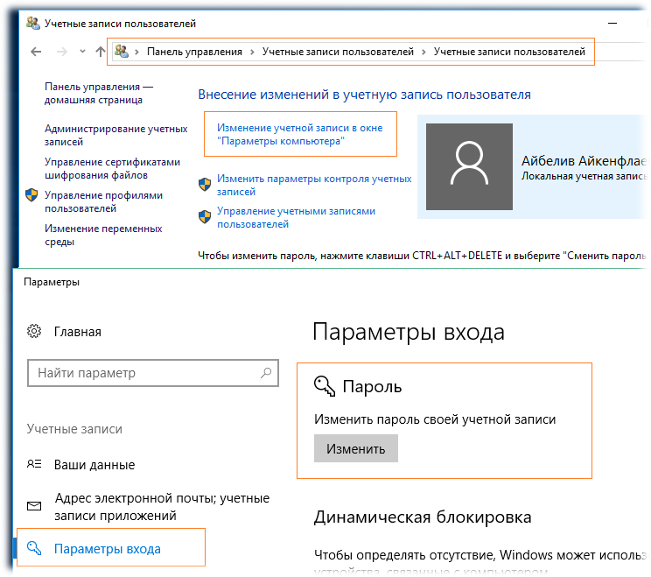Select text Изменить пароль своей учетной записи
Screen dimensions: 651x577
tap(435, 419)
